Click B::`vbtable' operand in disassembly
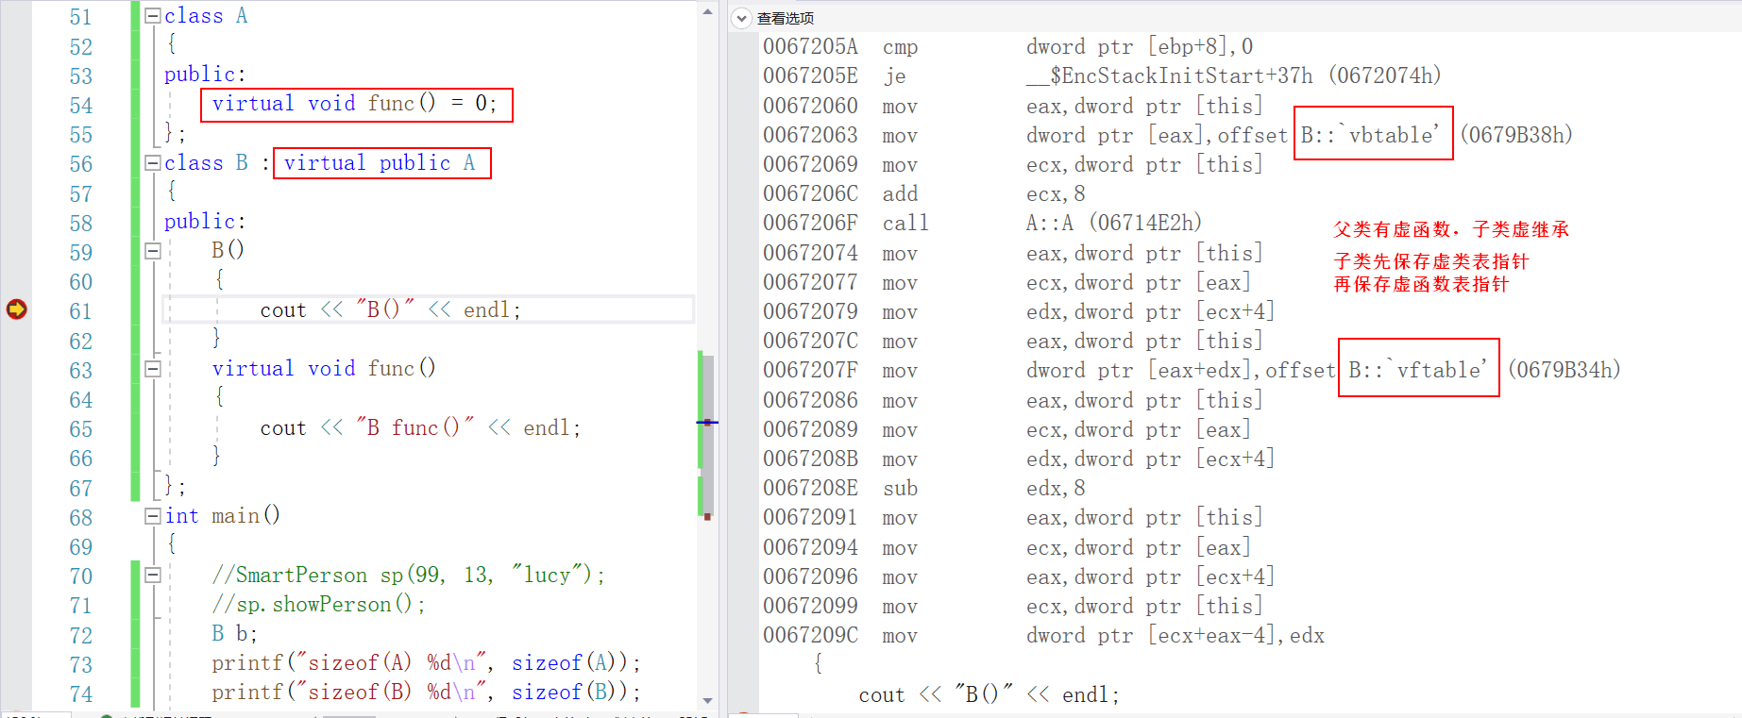The image size is (1742, 718). [1371, 135]
